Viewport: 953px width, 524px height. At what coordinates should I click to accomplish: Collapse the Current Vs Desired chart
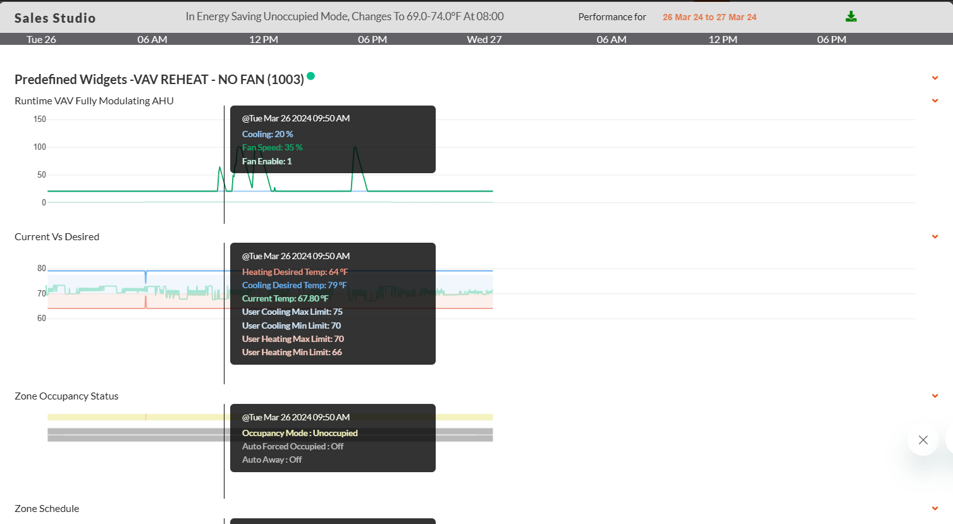(x=935, y=236)
